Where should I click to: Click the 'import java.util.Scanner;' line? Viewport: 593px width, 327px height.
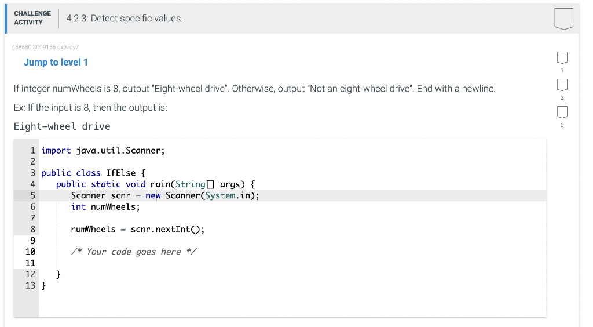click(x=103, y=151)
